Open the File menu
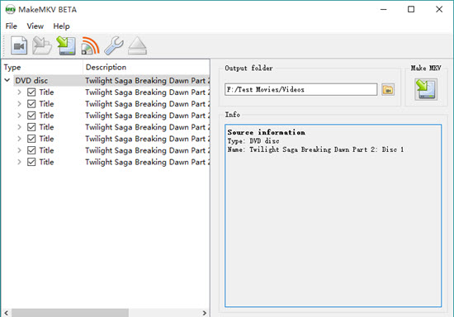The height and width of the screenshot is (317, 454). point(12,26)
